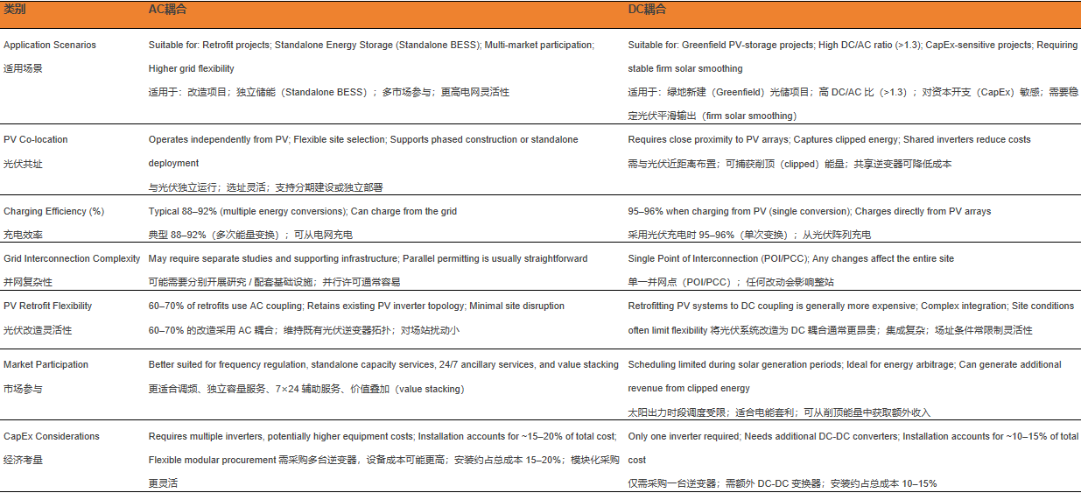Select the PV Retrofit Flexibility row label
The height and width of the screenshot is (493, 1081).
(48, 306)
